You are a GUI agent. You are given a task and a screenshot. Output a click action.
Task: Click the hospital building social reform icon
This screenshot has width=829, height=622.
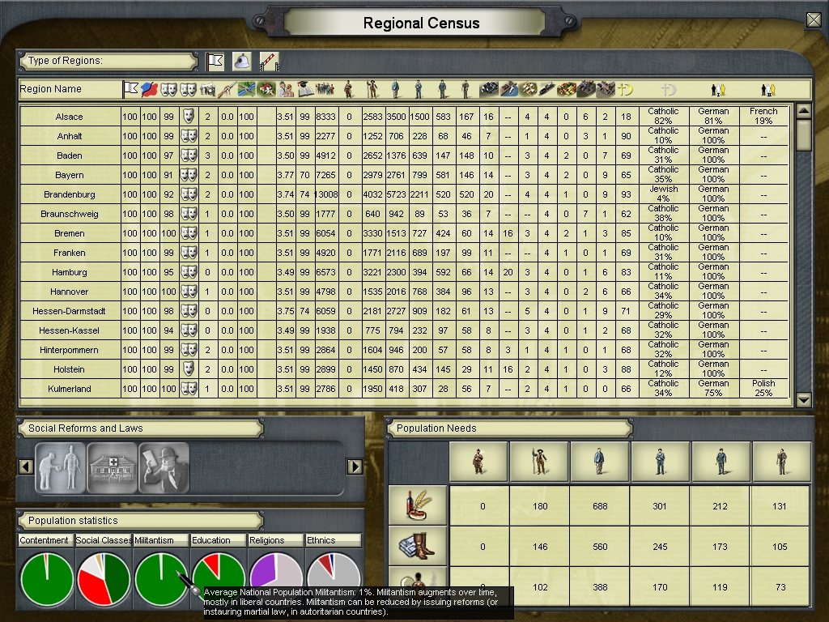[113, 467]
